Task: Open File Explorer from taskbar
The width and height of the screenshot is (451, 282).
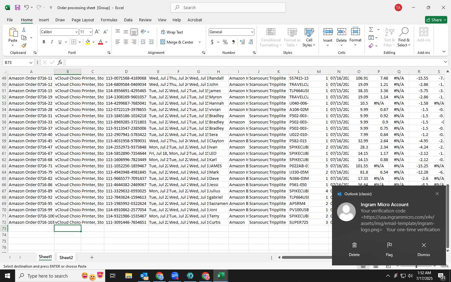Action: tap(129, 276)
